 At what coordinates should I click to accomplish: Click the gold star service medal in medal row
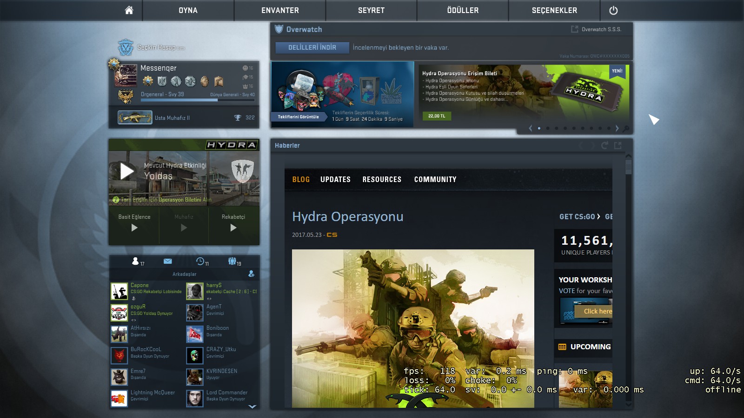[x=148, y=81]
